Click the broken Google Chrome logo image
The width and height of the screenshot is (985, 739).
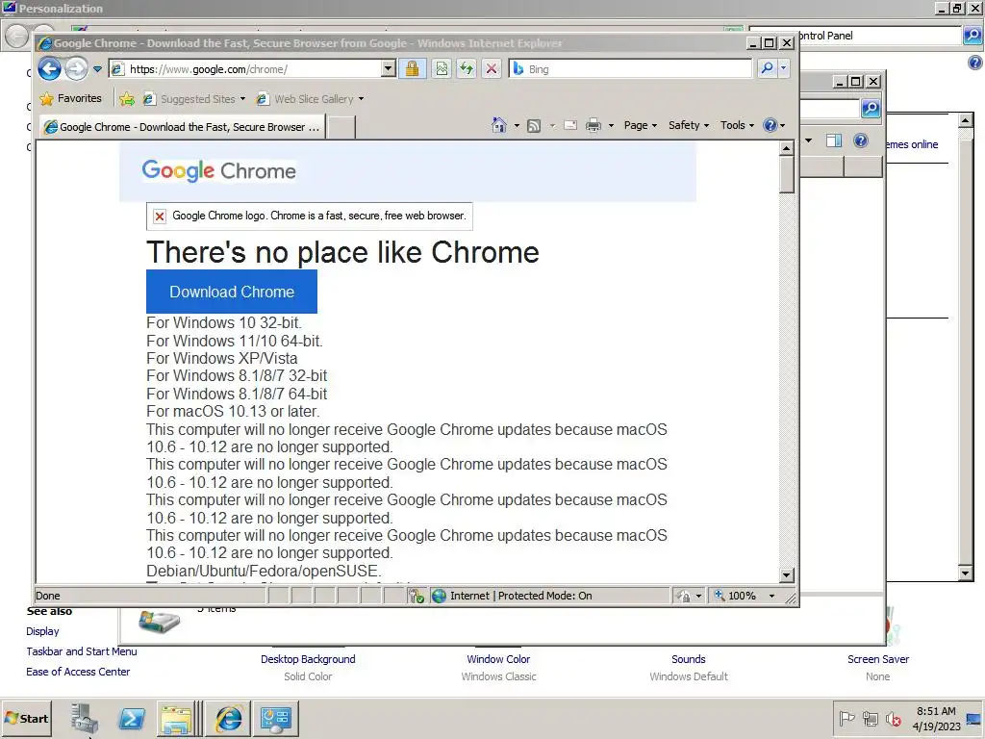point(310,217)
